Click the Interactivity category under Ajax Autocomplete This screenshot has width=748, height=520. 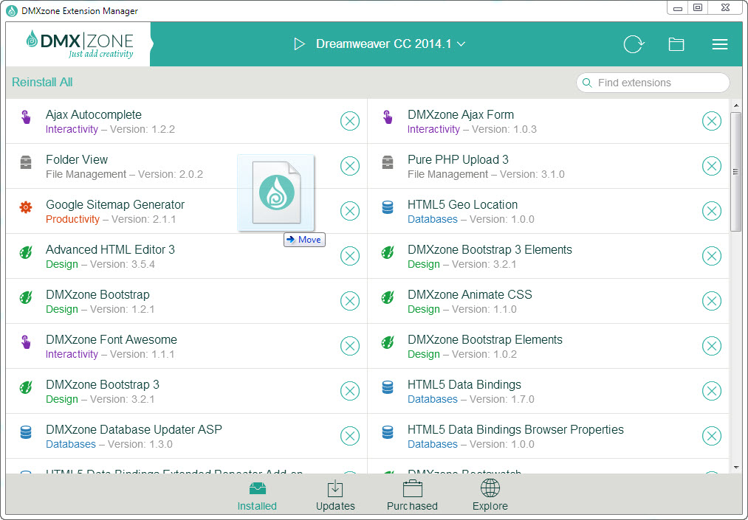point(72,129)
